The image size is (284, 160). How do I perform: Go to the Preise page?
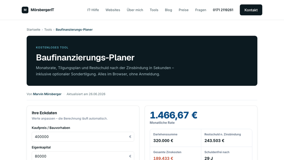click(184, 10)
